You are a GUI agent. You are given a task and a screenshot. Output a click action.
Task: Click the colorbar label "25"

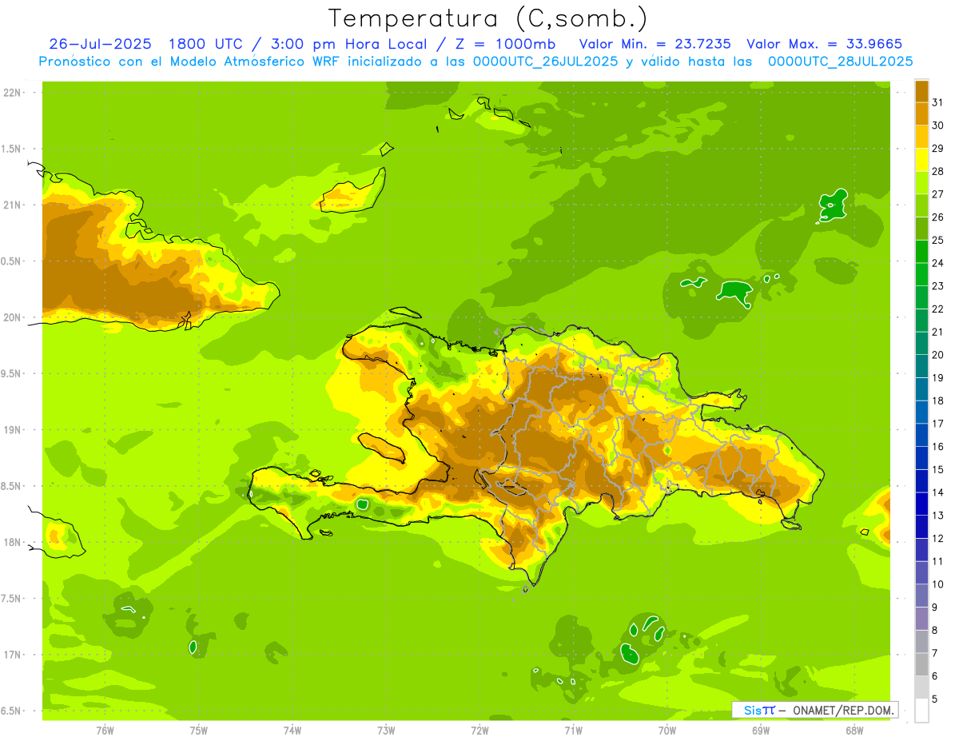point(937,240)
